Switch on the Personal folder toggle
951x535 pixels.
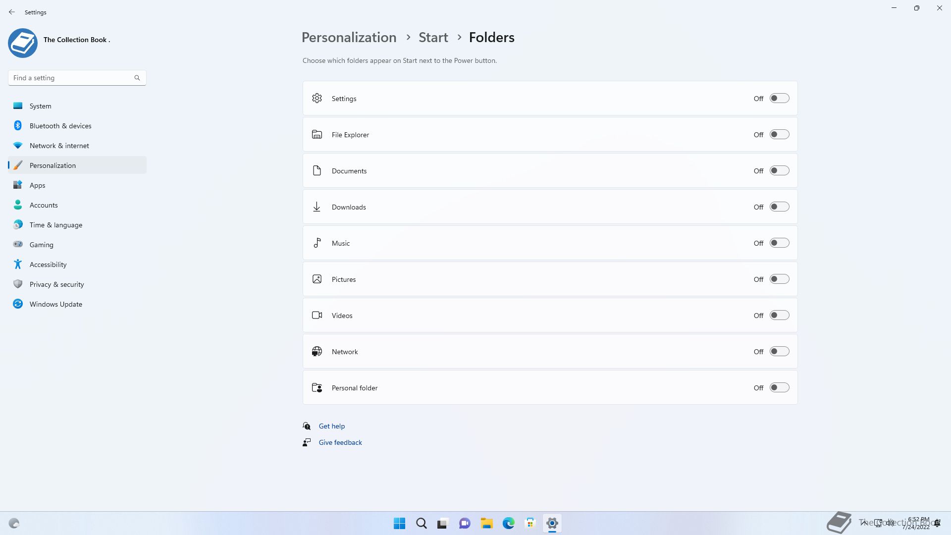pyautogui.click(x=779, y=388)
